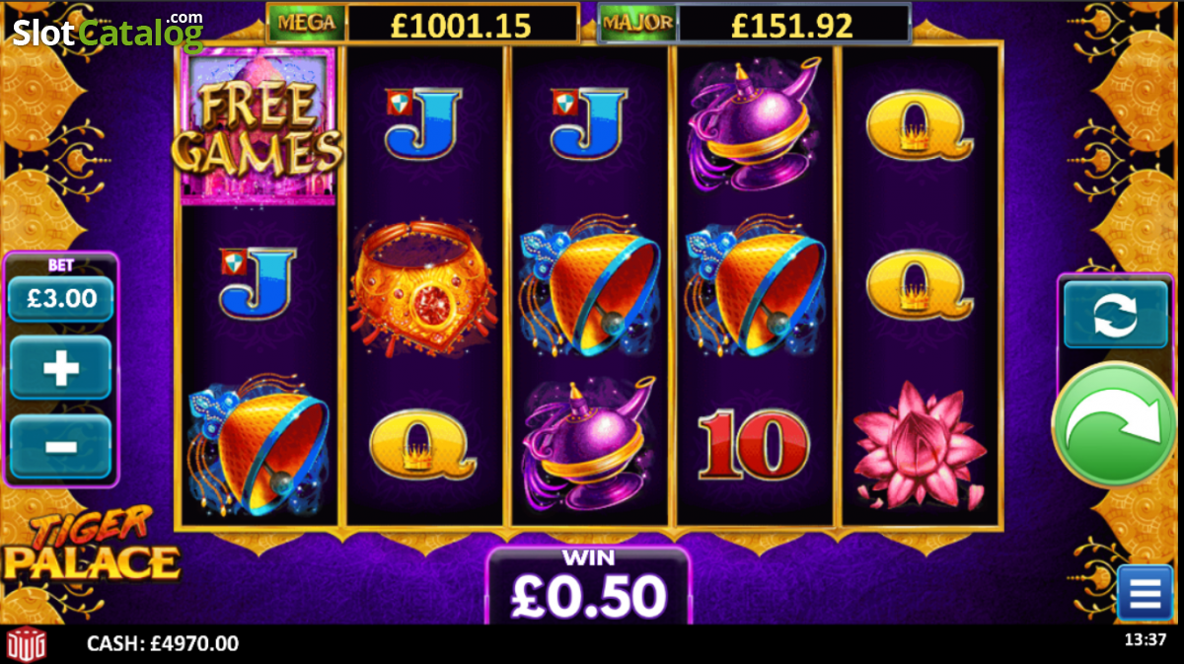Spin the reels with green arrow button
Image resolution: width=1184 pixels, height=664 pixels.
[x=1114, y=424]
